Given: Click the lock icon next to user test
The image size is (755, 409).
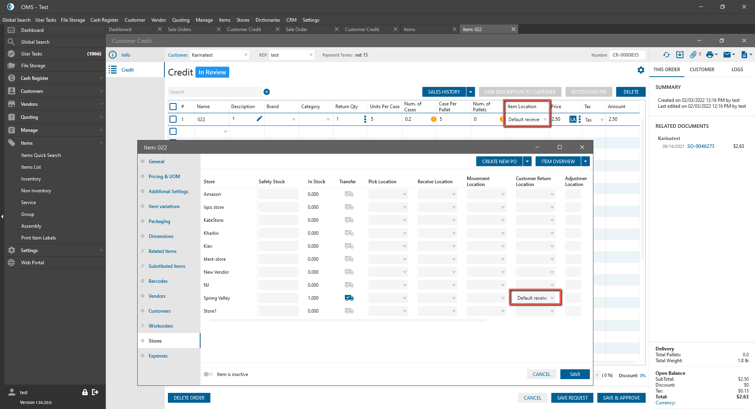Looking at the screenshot, I should 85,392.
